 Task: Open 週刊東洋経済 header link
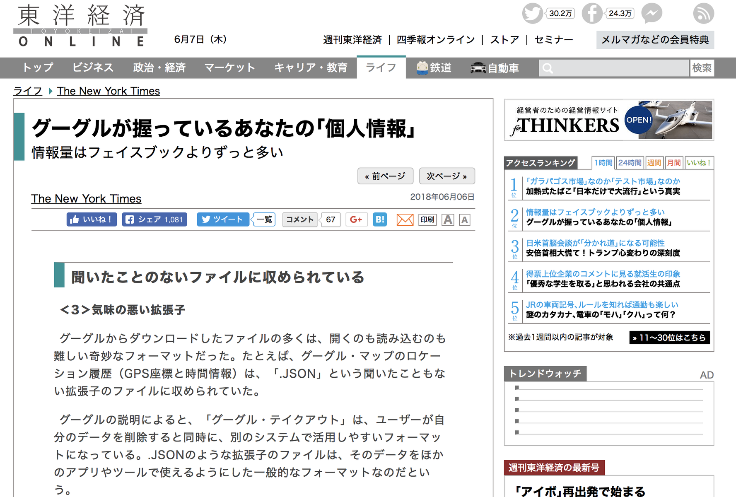[352, 40]
